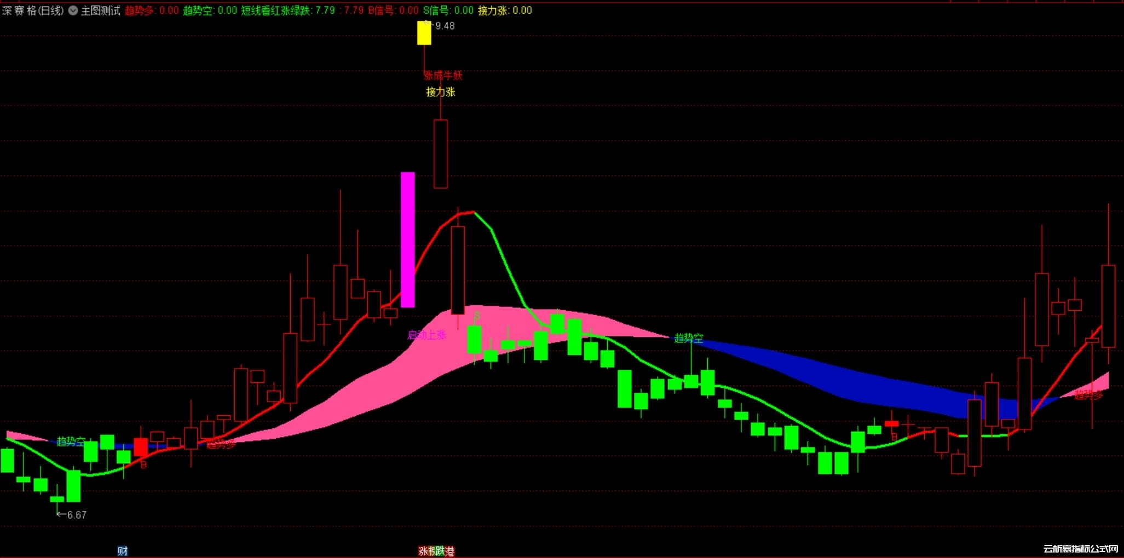1124x558 pixels.
Task: Select the yellow candle at the 9.48 high
Action: coord(424,33)
